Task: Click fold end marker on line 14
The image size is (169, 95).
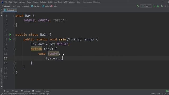Action: [15, 68]
